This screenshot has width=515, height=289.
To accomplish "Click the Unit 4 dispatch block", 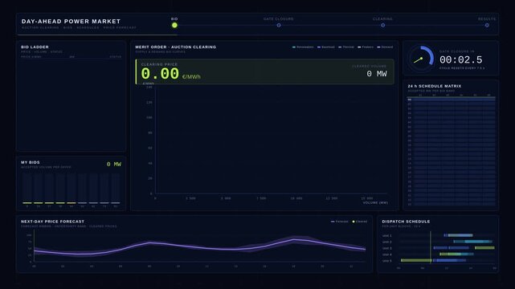I will pyautogui.click(x=456, y=254).
